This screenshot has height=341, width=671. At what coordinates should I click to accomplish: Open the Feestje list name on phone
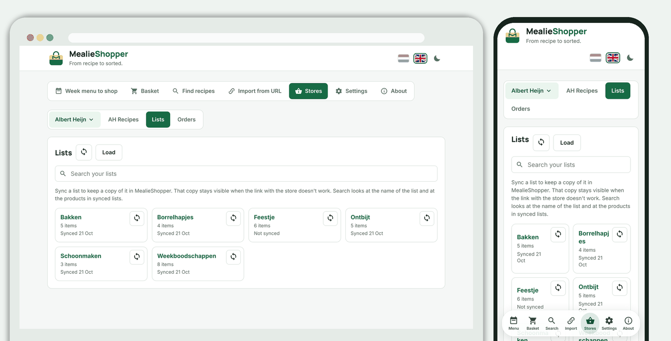pyautogui.click(x=528, y=290)
